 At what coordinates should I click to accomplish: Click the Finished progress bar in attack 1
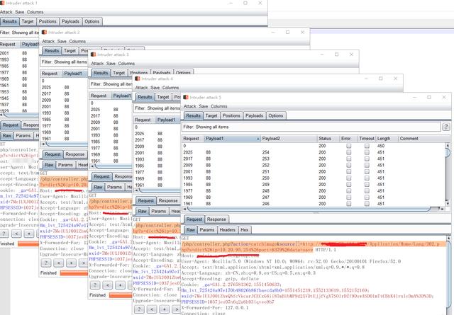pos(28,244)
